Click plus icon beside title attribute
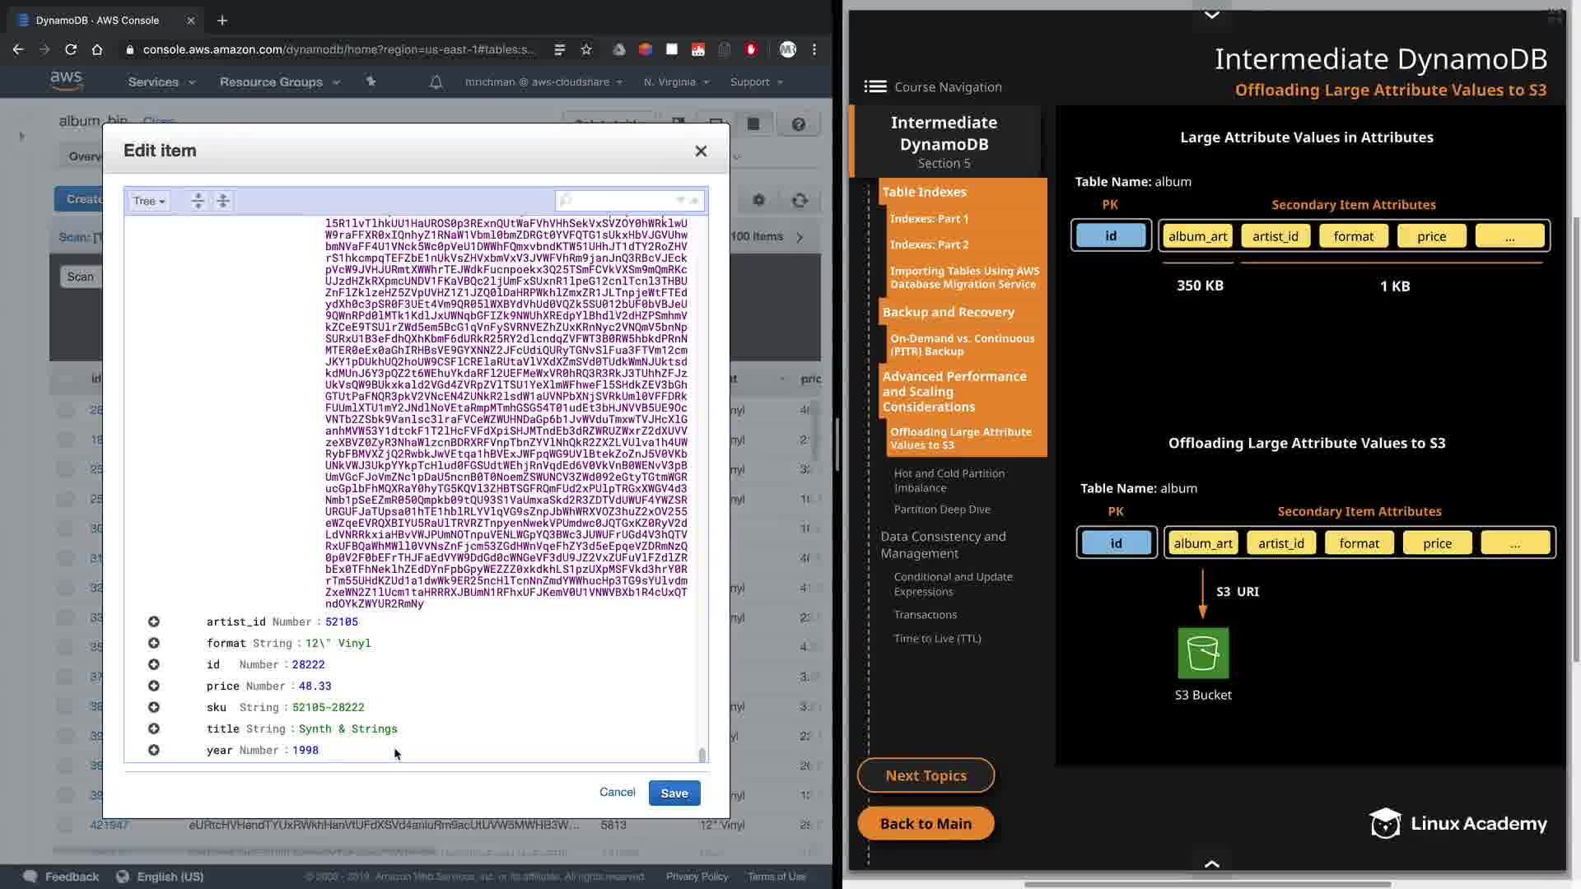This screenshot has width=1581, height=889. pos(154,728)
